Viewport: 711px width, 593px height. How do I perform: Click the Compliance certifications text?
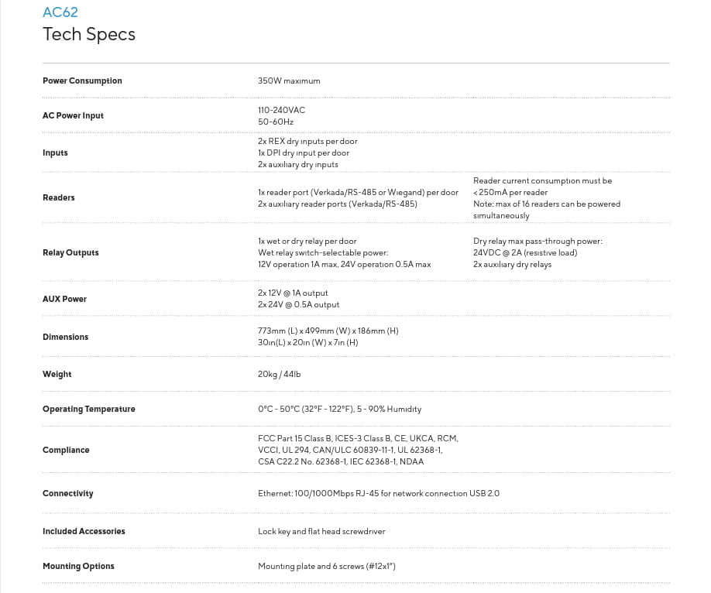click(x=359, y=450)
